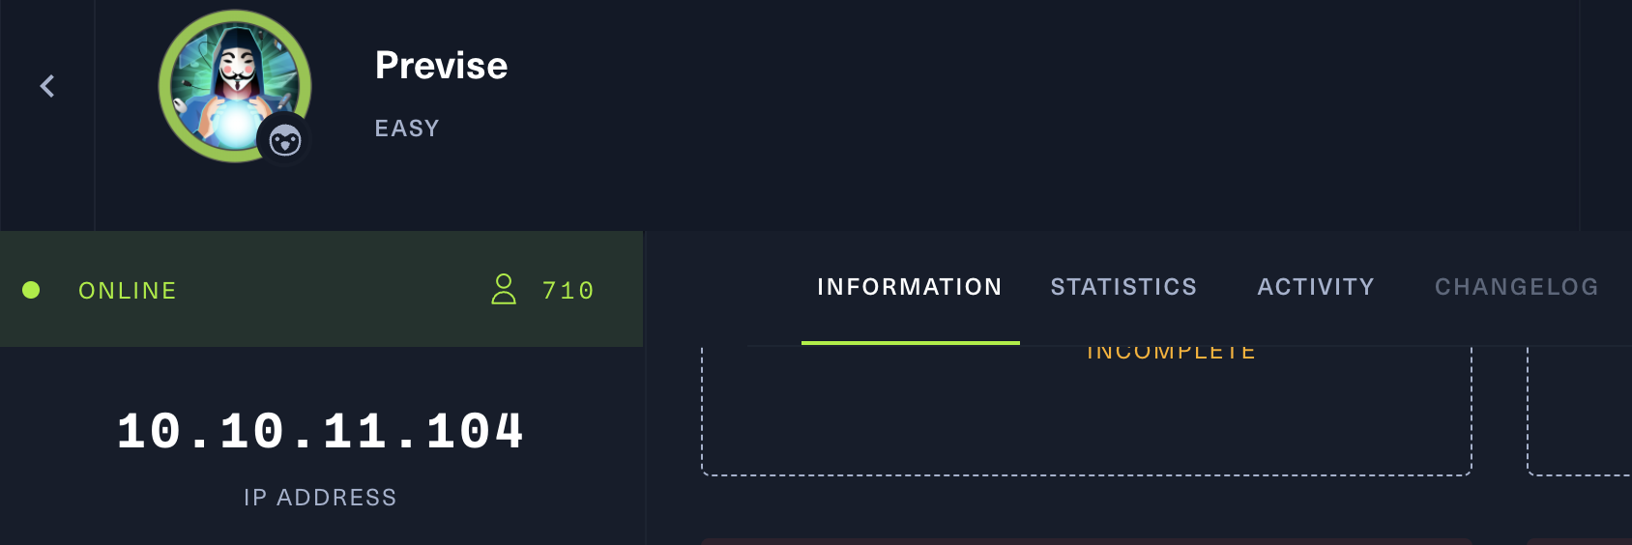Select the ACTIVITY tab
The image size is (1632, 545).
pos(1316,287)
